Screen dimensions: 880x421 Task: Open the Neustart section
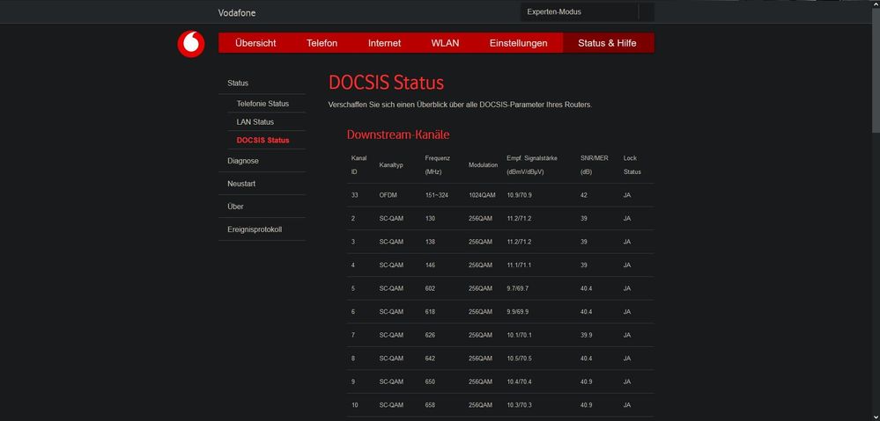tap(241, 184)
